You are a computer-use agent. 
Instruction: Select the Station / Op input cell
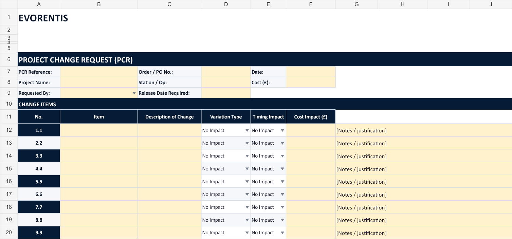[x=226, y=82]
